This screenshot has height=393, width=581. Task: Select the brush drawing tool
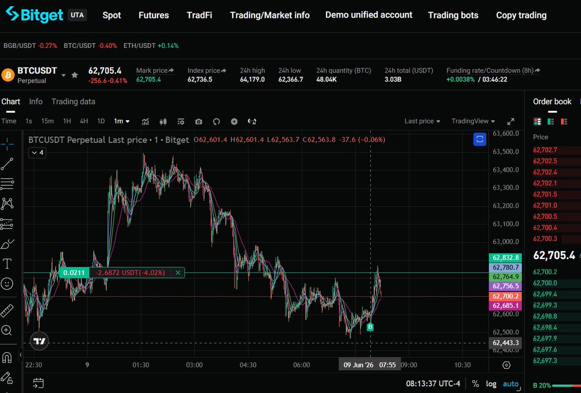pyautogui.click(x=7, y=244)
